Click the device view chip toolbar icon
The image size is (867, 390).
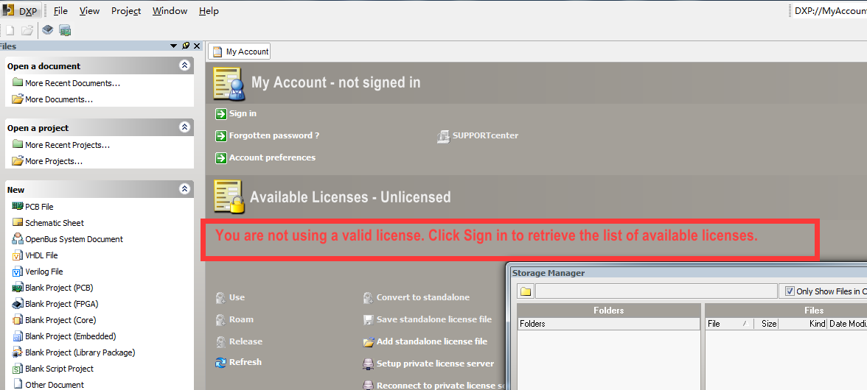48,30
